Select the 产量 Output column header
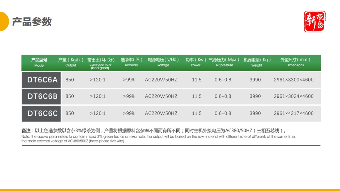The width and height of the screenshot is (340, 191). (x=70, y=63)
